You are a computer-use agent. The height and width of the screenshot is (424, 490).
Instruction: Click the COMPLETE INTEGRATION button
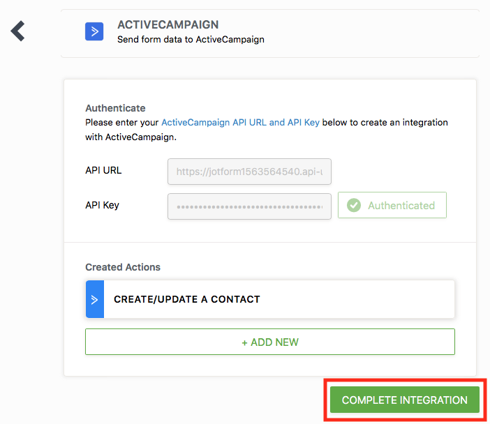coord(405,400)
